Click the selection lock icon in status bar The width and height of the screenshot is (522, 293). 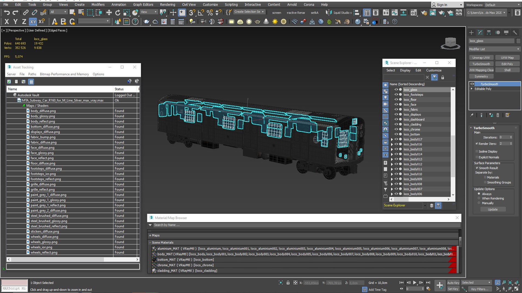(288, 283)
